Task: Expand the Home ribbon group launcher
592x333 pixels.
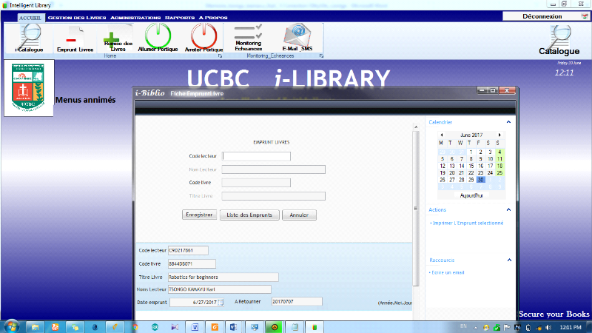Action: coord(220,56)
